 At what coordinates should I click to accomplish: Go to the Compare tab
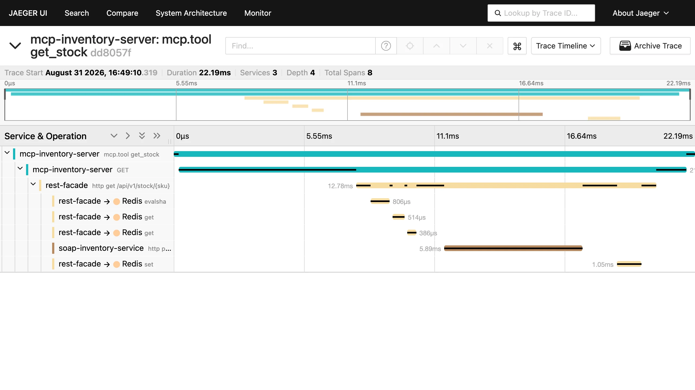(122, 13)
